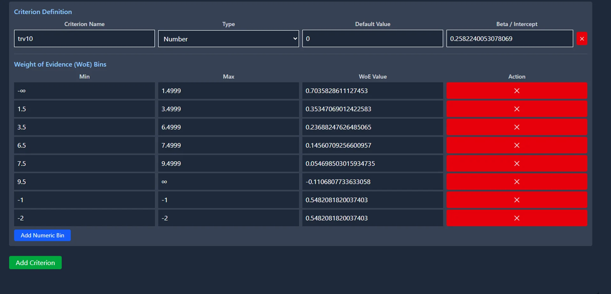This screenshot has width=611, height=294.
Task: Delete the trv10 criterion with red X
Action: [x=582, y=39]
